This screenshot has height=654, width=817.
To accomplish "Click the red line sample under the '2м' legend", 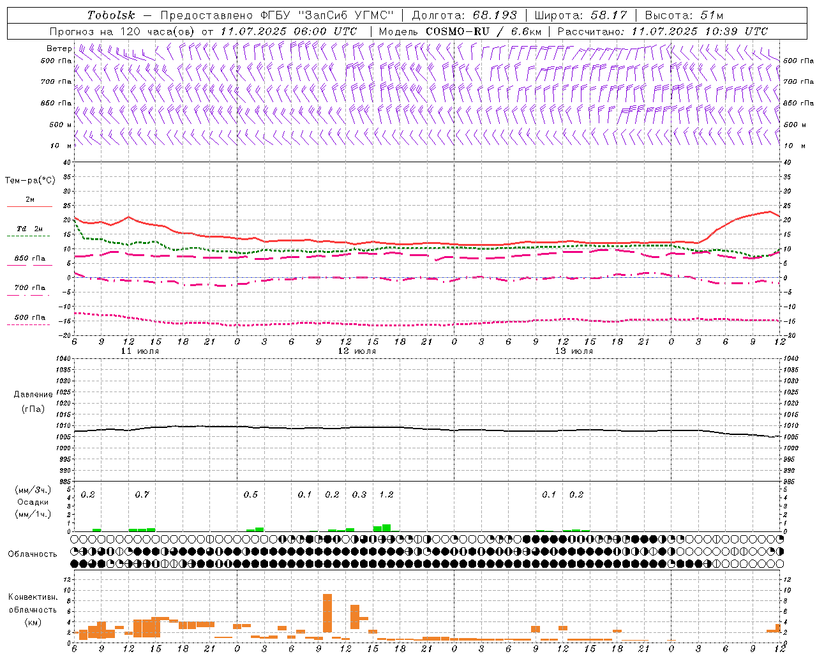I will pyautogui.click(x=29, y=207).
